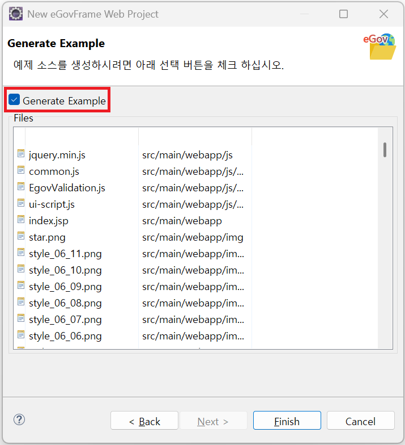Viewport: 405px width, 445px height.
Task: Select the style_06_09.png file name
Action: 65,287
